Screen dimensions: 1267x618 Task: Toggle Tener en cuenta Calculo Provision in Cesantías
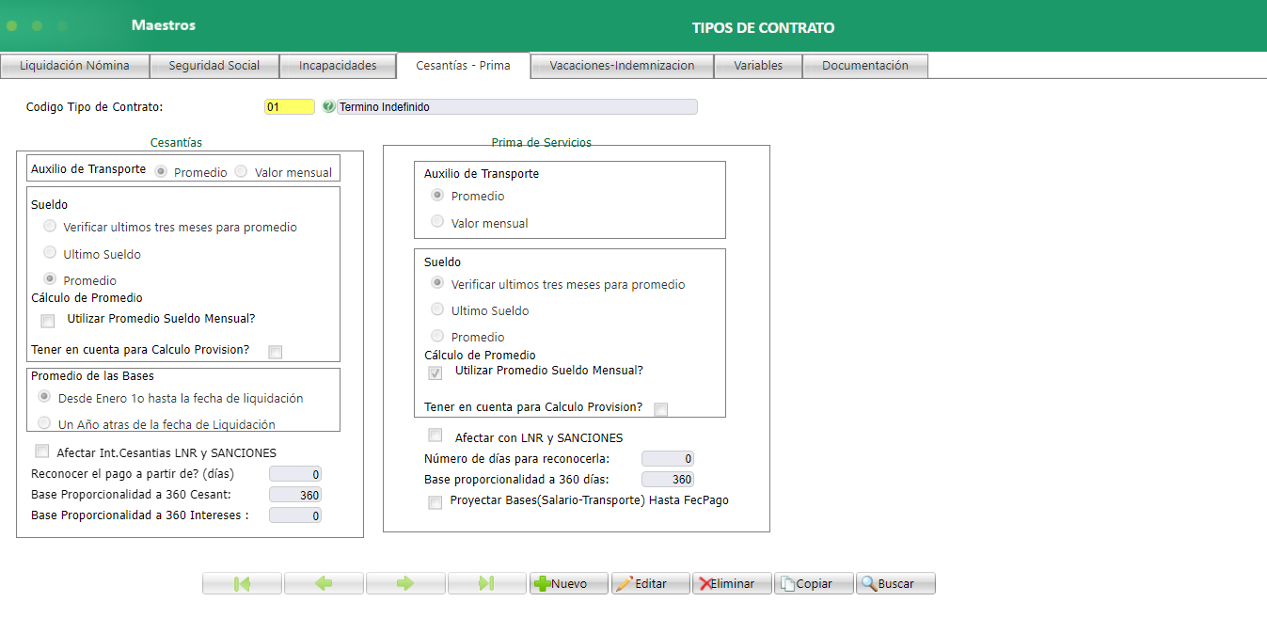276,352
